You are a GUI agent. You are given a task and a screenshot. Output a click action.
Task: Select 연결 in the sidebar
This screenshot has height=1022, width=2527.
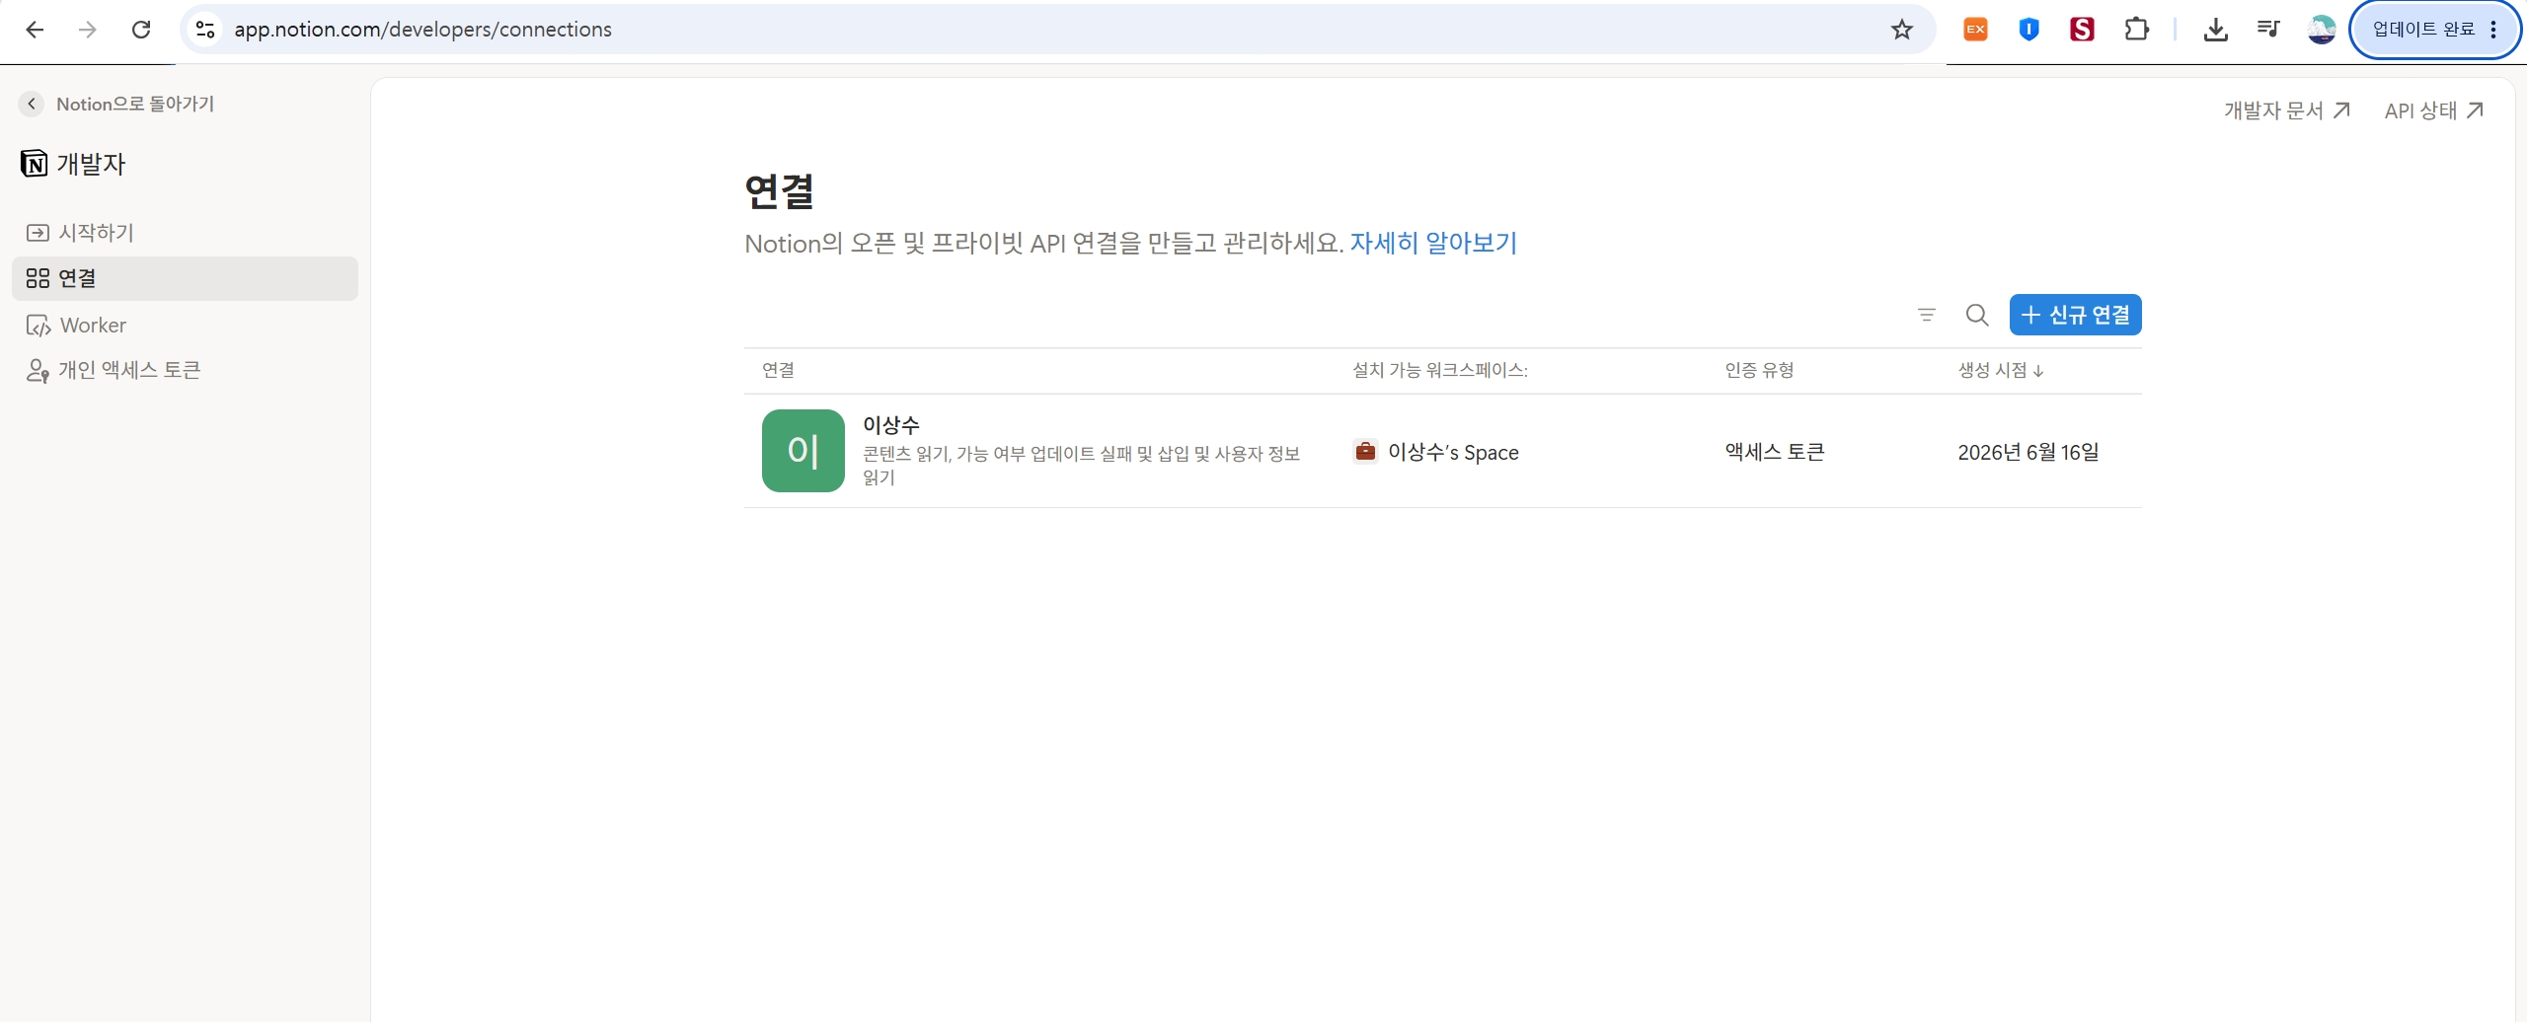tap(185, 278)
